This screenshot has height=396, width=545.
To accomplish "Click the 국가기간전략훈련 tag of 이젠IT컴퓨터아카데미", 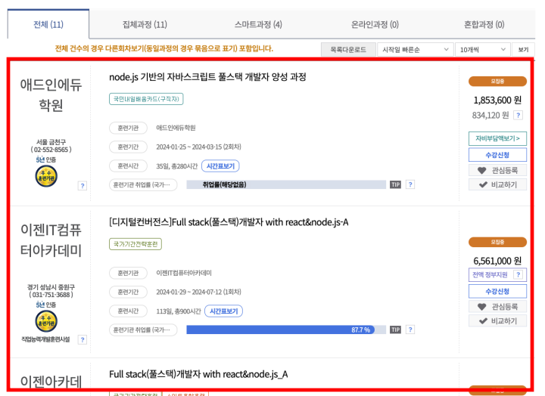I will pos(135,244).
